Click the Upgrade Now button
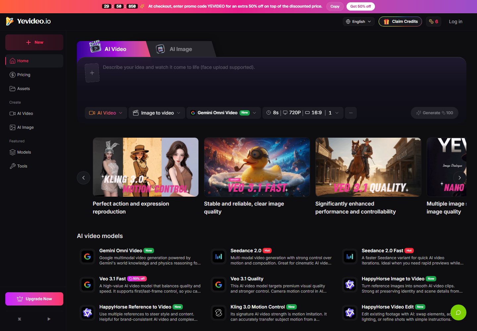The width and height of the screenshot is (477, 331). click(x=34, y=299)
